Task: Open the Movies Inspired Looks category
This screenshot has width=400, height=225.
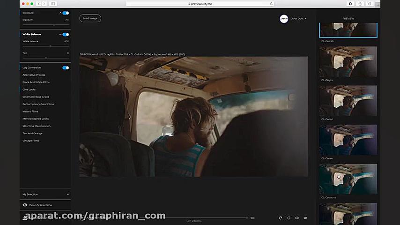Action: [36, 119]
